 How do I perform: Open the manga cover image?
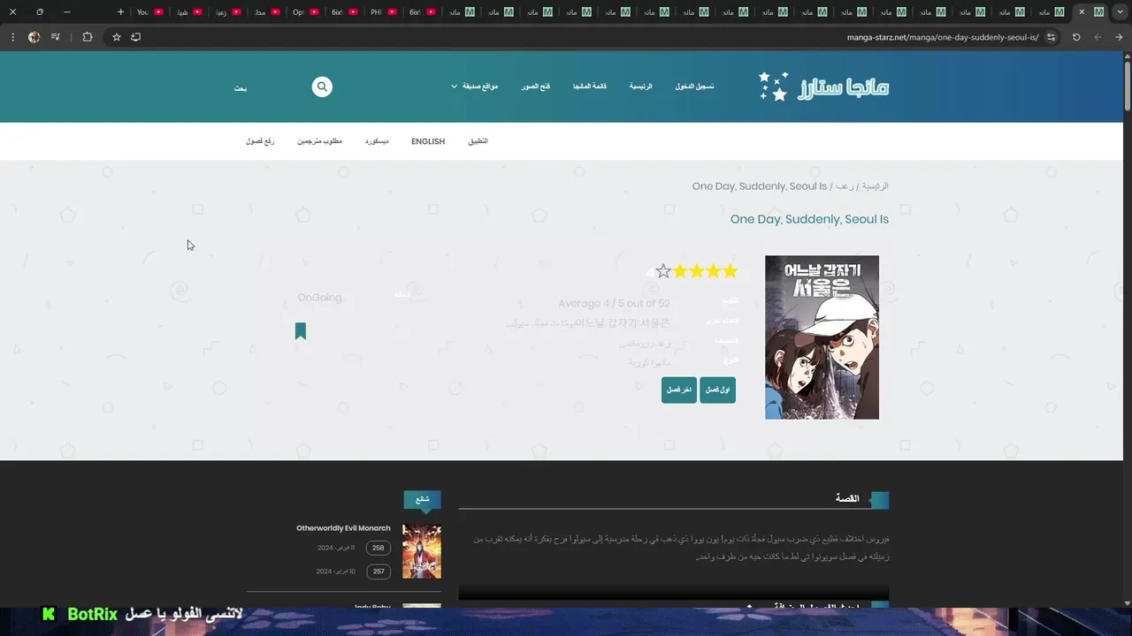822,337
